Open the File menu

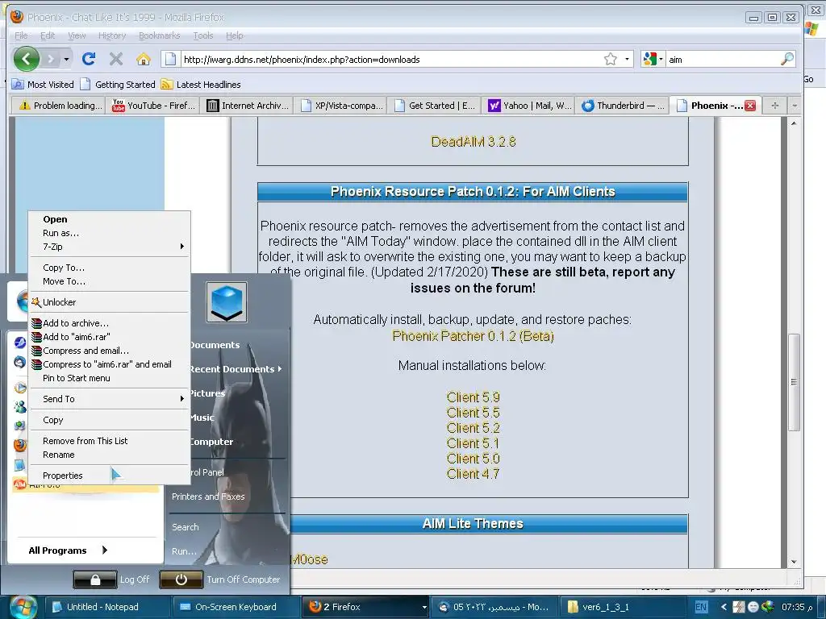(21, 35)
